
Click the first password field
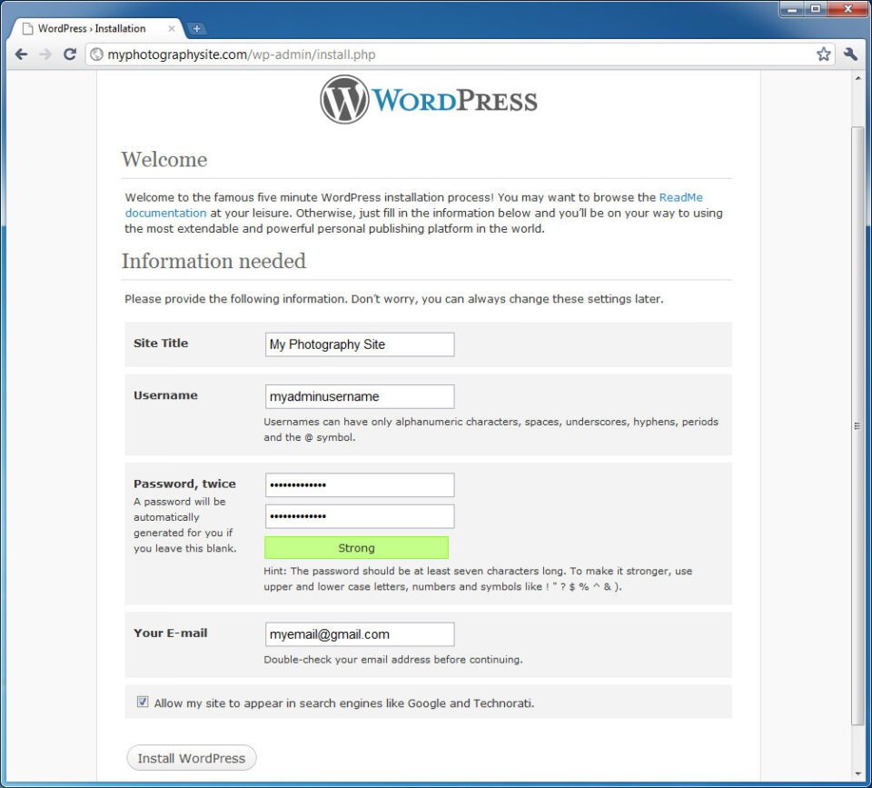[x=360, y=484]
